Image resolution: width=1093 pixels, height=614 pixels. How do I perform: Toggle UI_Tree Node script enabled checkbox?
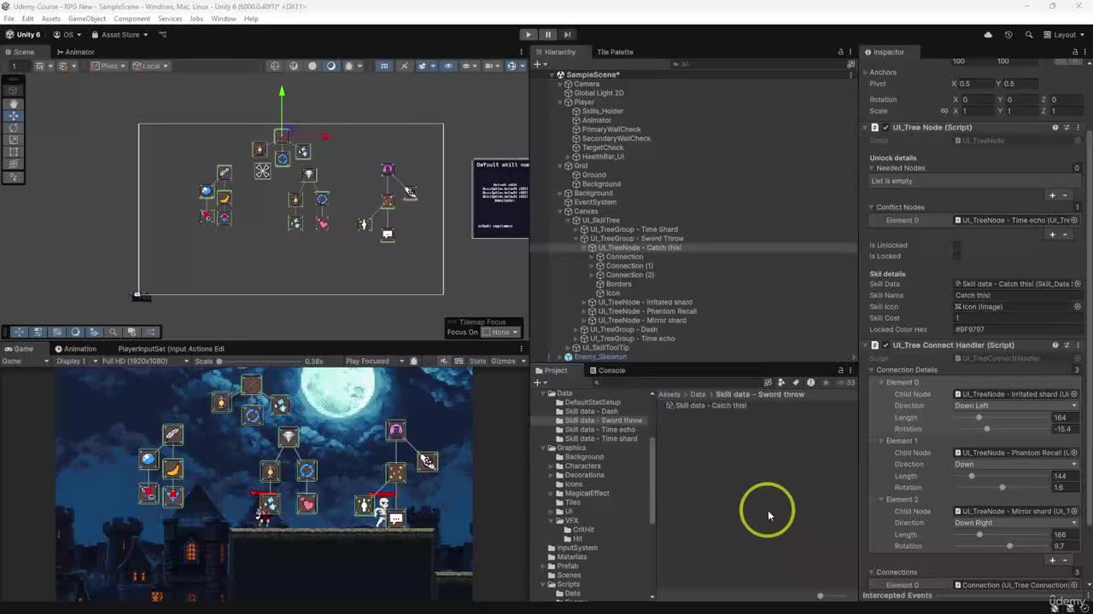(x=886, y=128)
